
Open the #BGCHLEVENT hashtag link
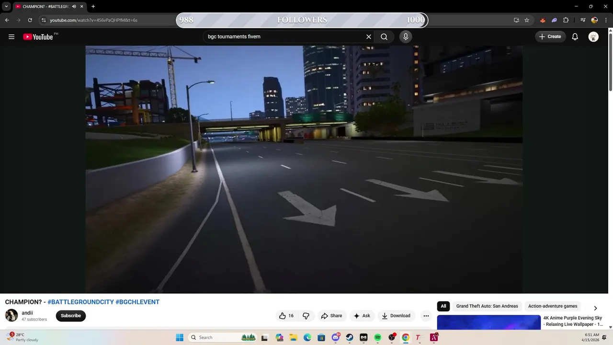137,302
